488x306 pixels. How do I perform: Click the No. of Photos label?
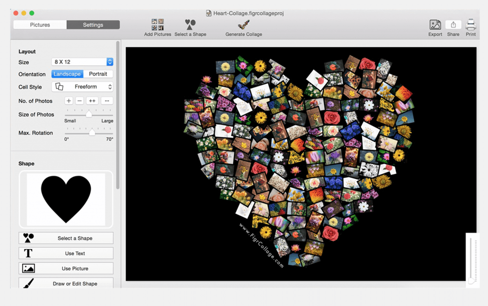pos(35,101)
